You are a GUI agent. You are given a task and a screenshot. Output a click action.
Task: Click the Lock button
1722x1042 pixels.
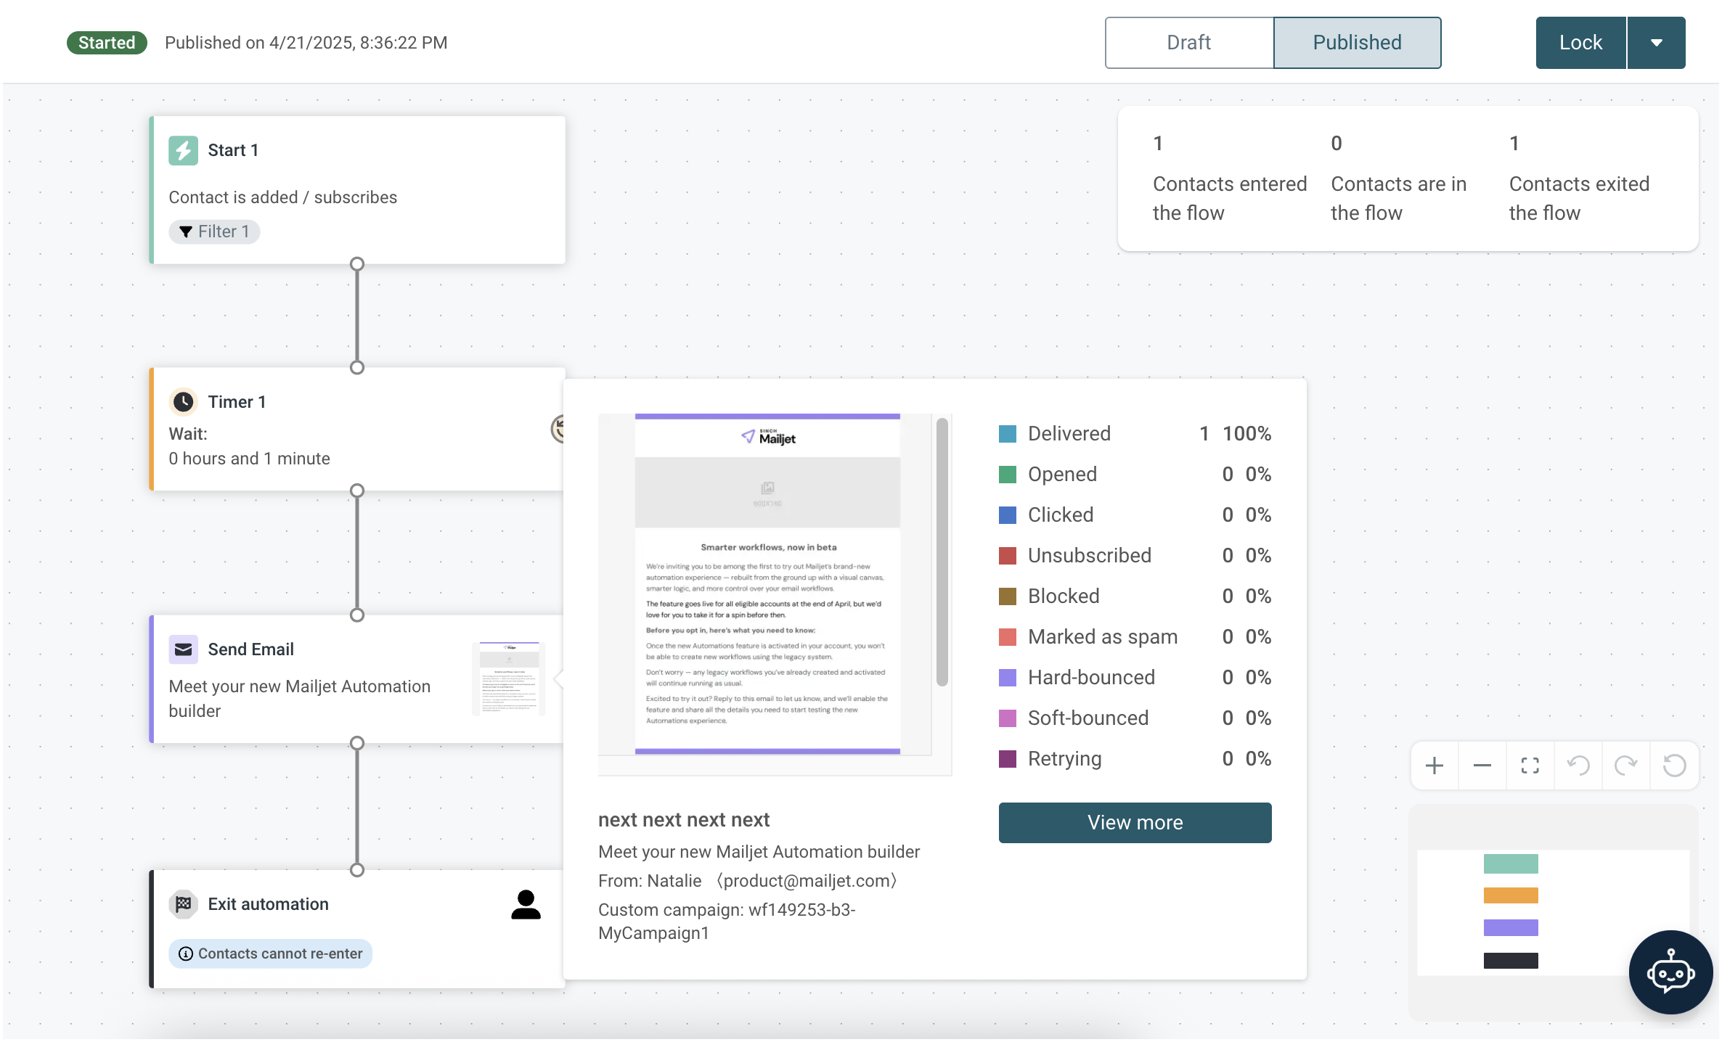pyautogui.click(x=1580, y=43)
